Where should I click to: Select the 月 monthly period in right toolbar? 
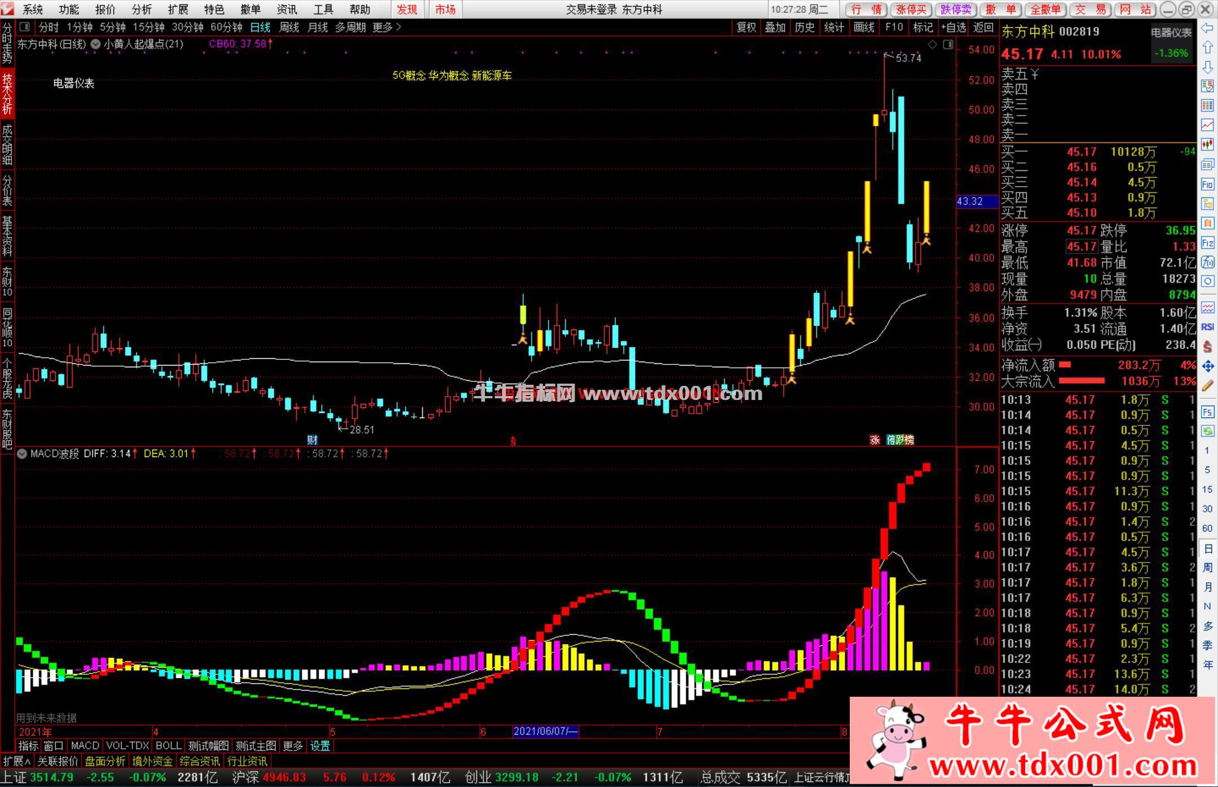1207,587
